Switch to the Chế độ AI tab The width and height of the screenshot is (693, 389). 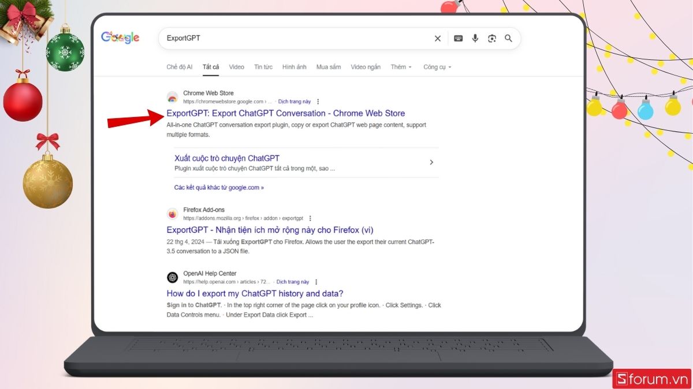coord(179,67)
